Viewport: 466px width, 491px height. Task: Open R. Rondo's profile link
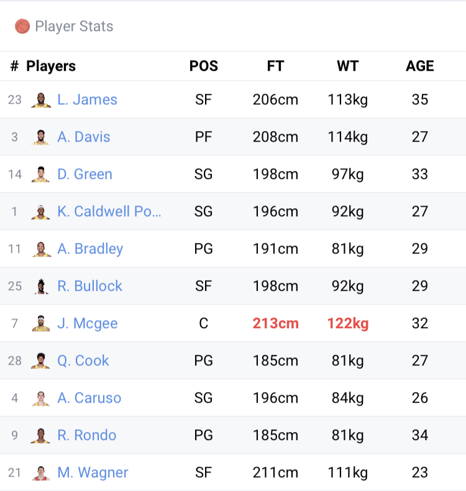pos(87,435)
